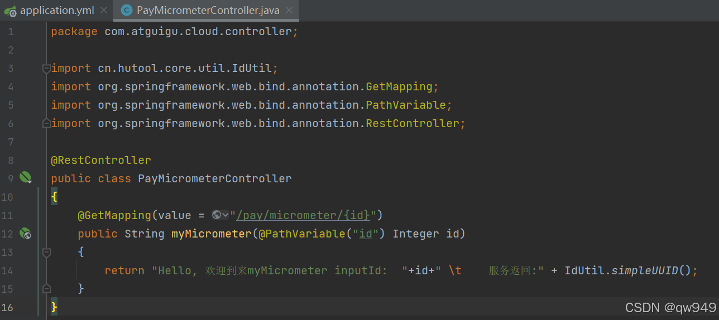
Task: Click line number 16 in the gutter
Action: tap(7, 307)
